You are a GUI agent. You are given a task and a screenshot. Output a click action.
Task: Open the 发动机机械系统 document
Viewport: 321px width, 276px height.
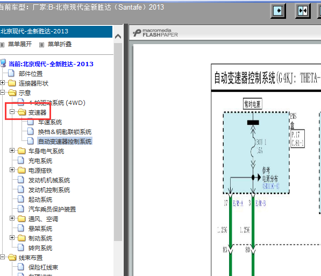(49, 180)
